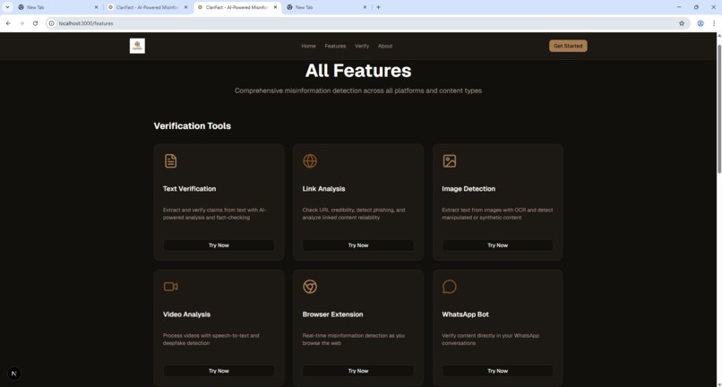
Task: Click Try Now under Browser Extension
Action: [358, 371]
